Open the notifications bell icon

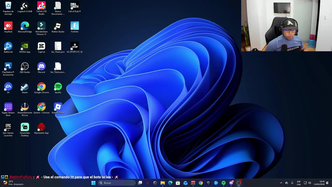327,183
